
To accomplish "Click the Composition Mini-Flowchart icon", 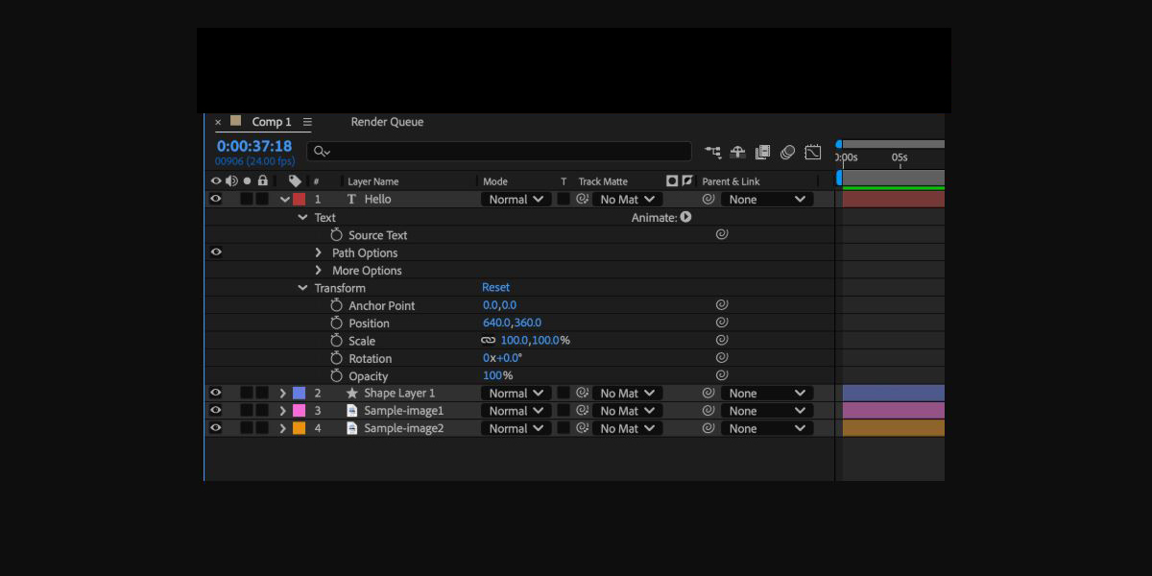I will click(713, 152).
